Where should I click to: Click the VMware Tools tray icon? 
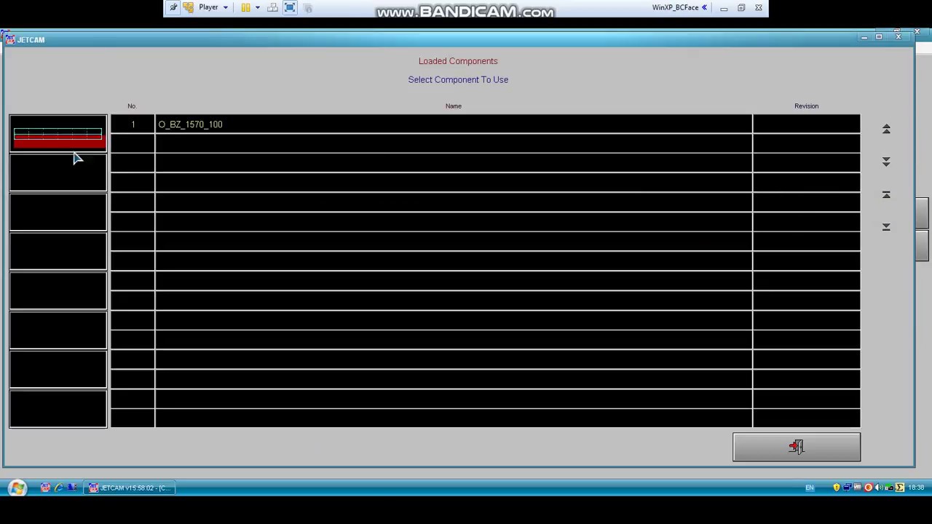(x=858, y=488)
